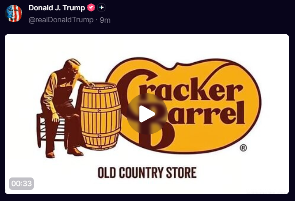The image size is (295, 201).
Task: Open the flag-painted profile avatar
Action: [x=14, y=14]
